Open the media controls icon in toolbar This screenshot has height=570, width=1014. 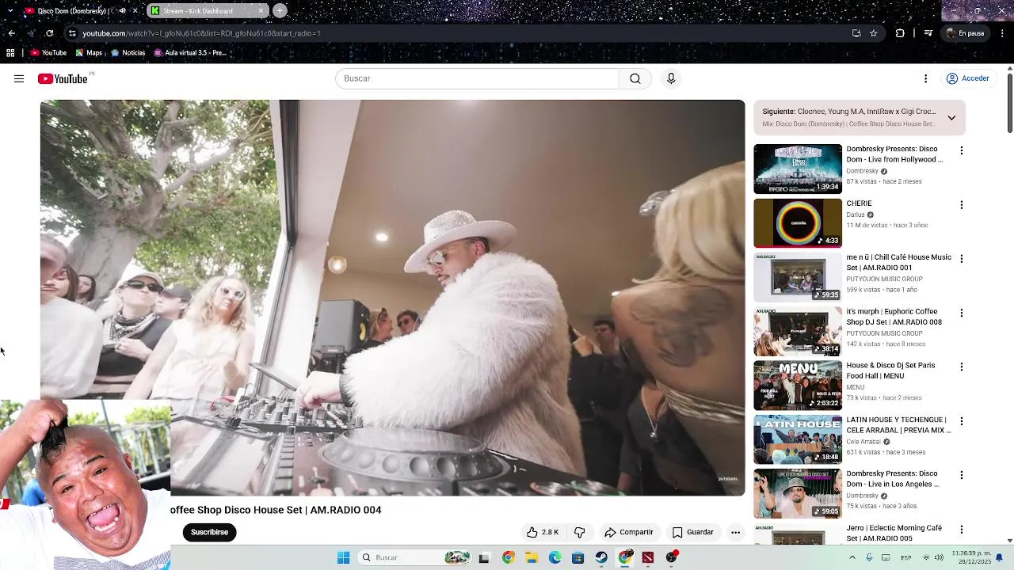click(x=928, y=33)
